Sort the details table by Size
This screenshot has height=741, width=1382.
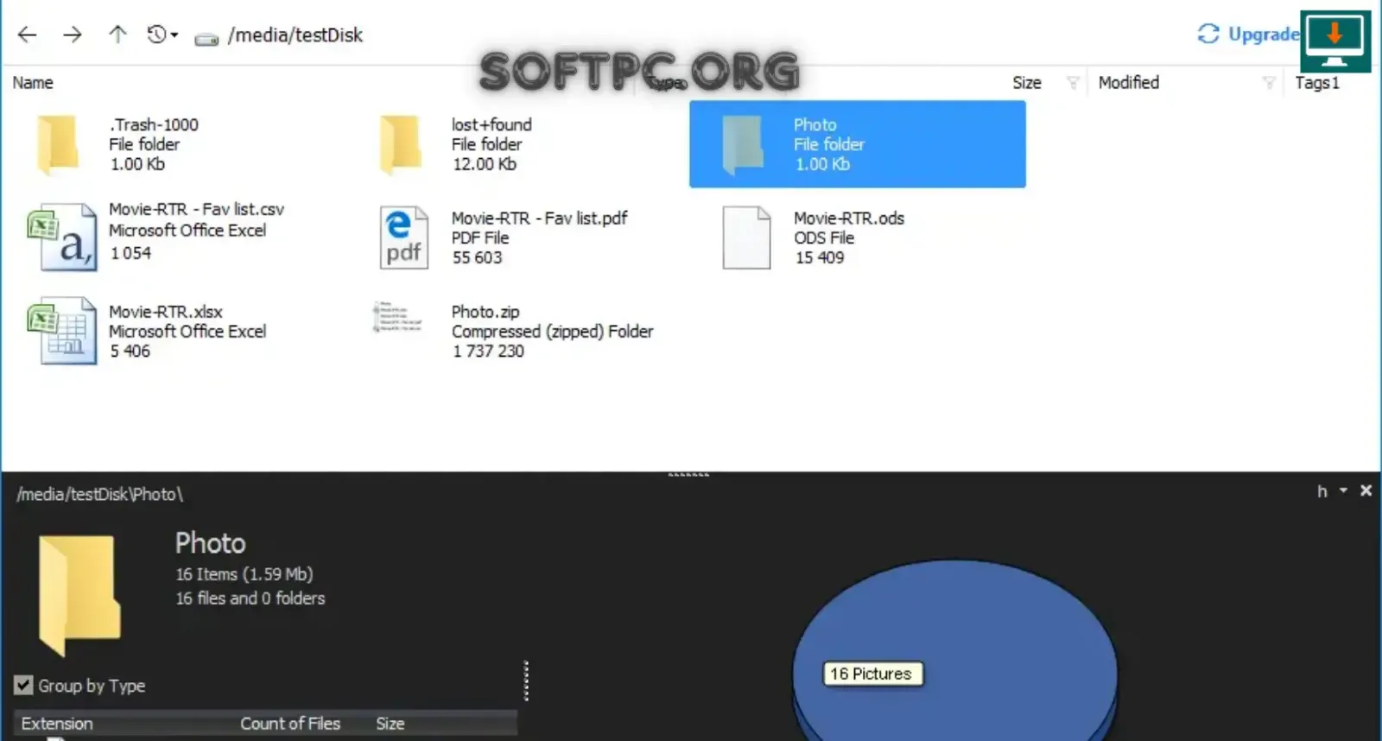pyautogui.click(x=390, y=724)
